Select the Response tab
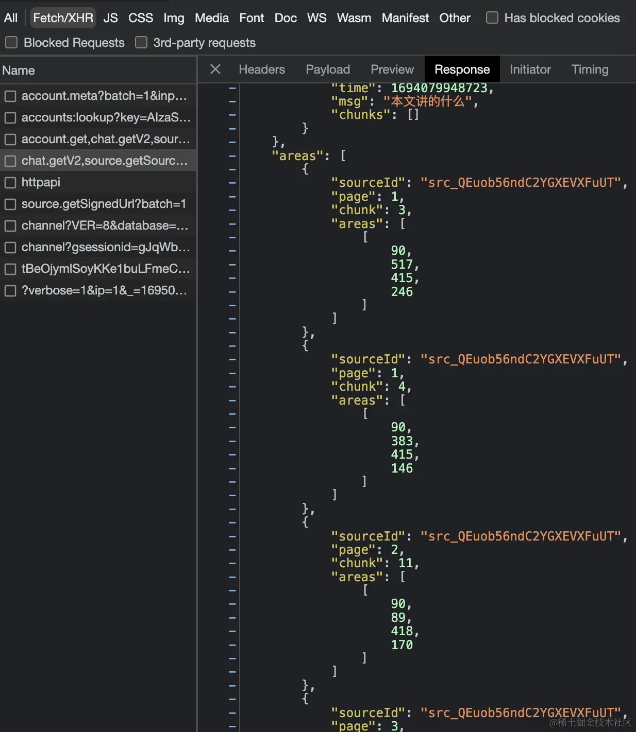 point(462,69)
